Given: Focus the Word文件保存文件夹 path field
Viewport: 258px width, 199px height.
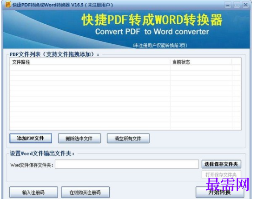Looking at the screenshot, I should point(127,164).
